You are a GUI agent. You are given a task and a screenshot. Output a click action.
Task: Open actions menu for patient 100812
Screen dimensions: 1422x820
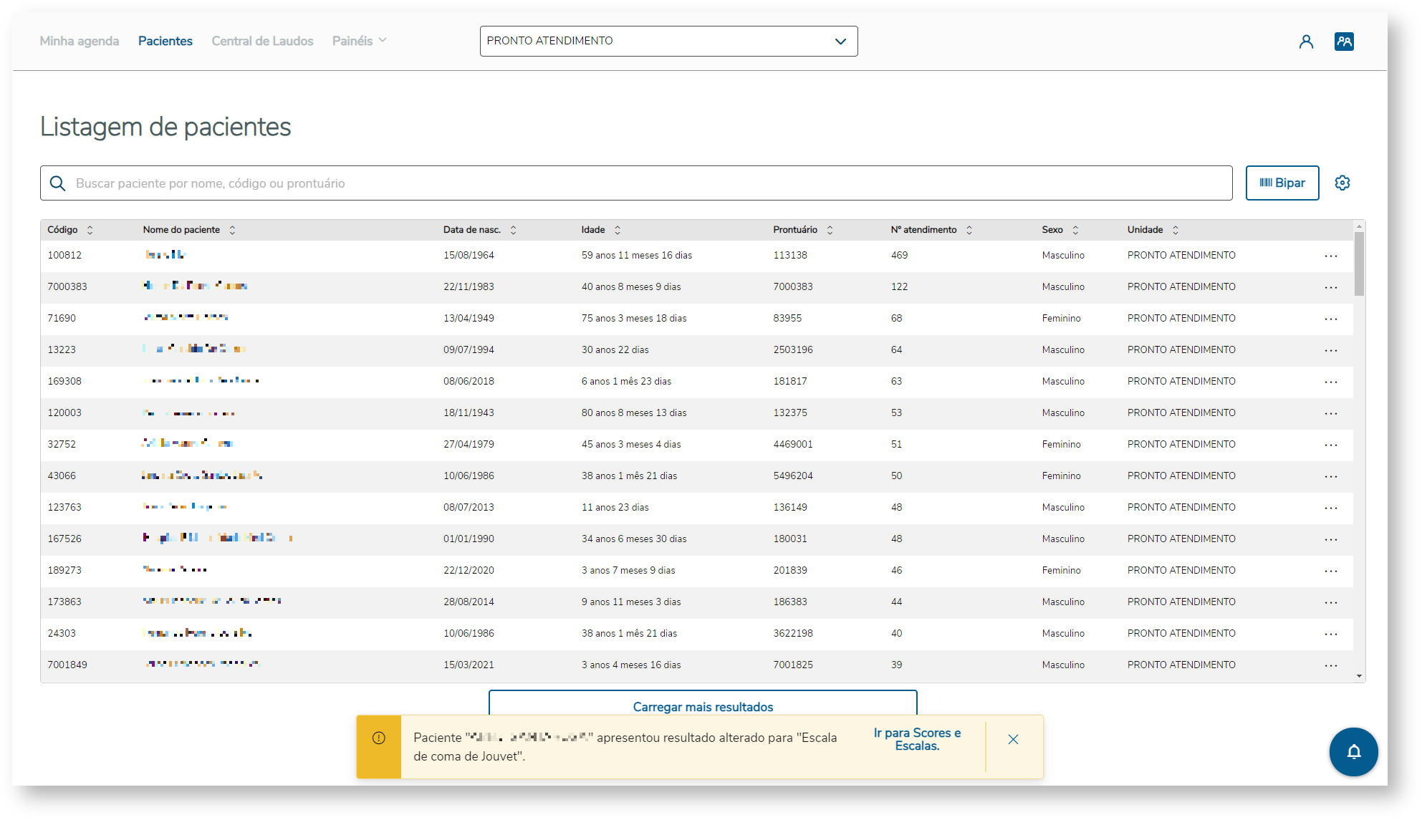click(1330, 256)
